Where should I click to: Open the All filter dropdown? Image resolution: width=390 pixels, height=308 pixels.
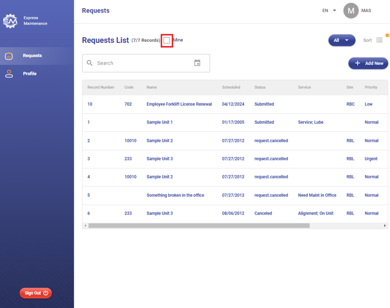(x=342, y=40)
